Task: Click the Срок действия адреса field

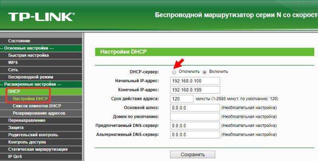Action: point(182,99)
